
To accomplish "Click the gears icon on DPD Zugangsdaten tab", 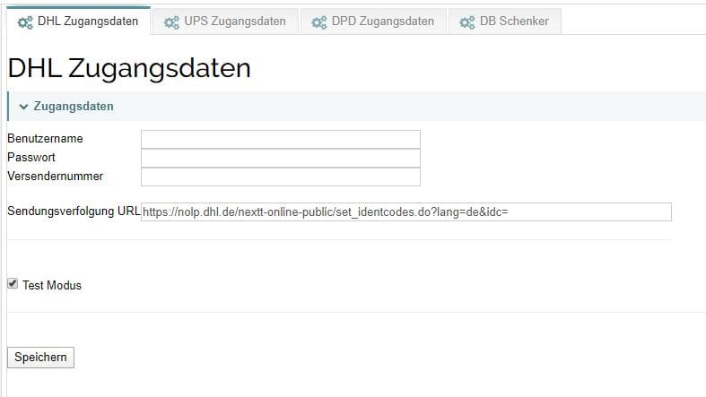I will click(x=319, y=22).
